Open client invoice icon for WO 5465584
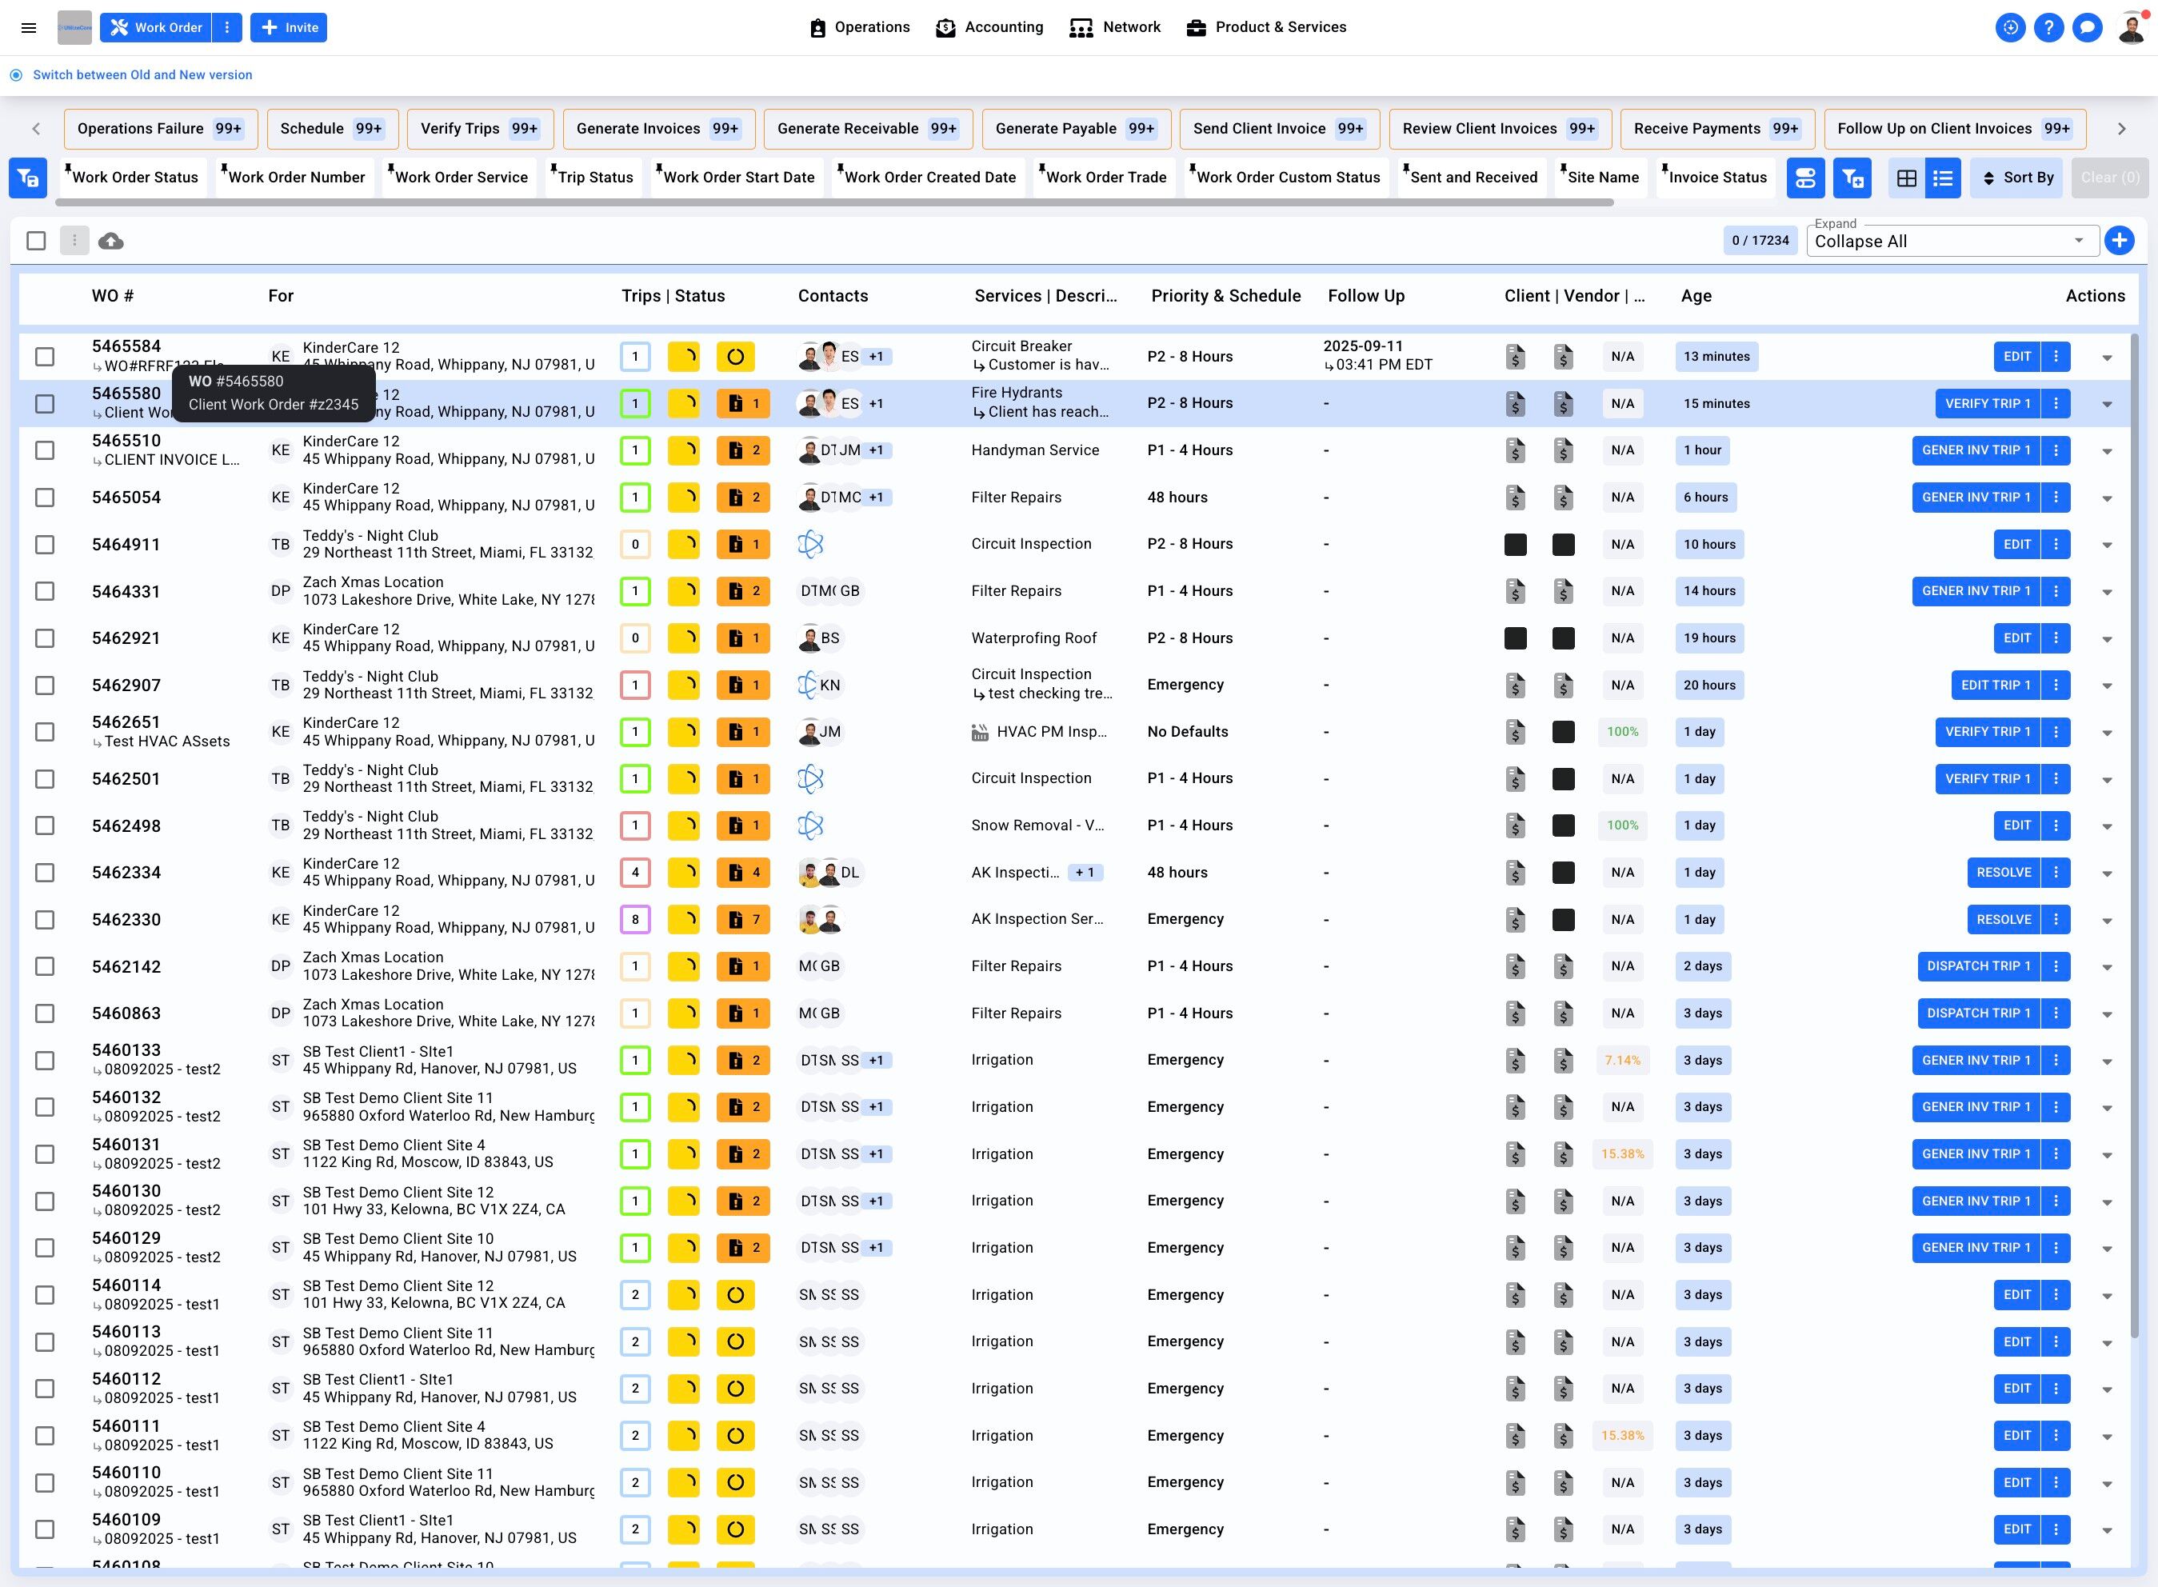 1515,358
